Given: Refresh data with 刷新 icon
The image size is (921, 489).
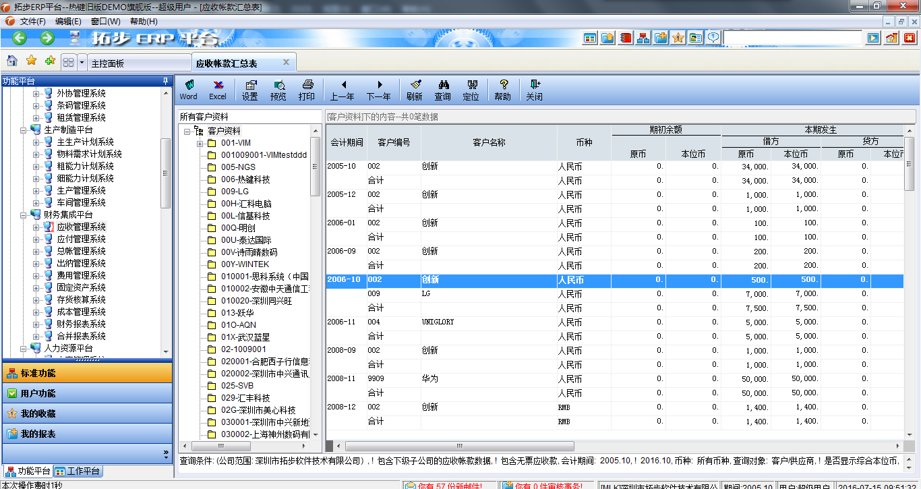Looking at the screenshot, I should point(415,89).
